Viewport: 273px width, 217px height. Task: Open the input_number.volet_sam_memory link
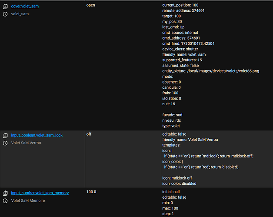coord(40,193)
